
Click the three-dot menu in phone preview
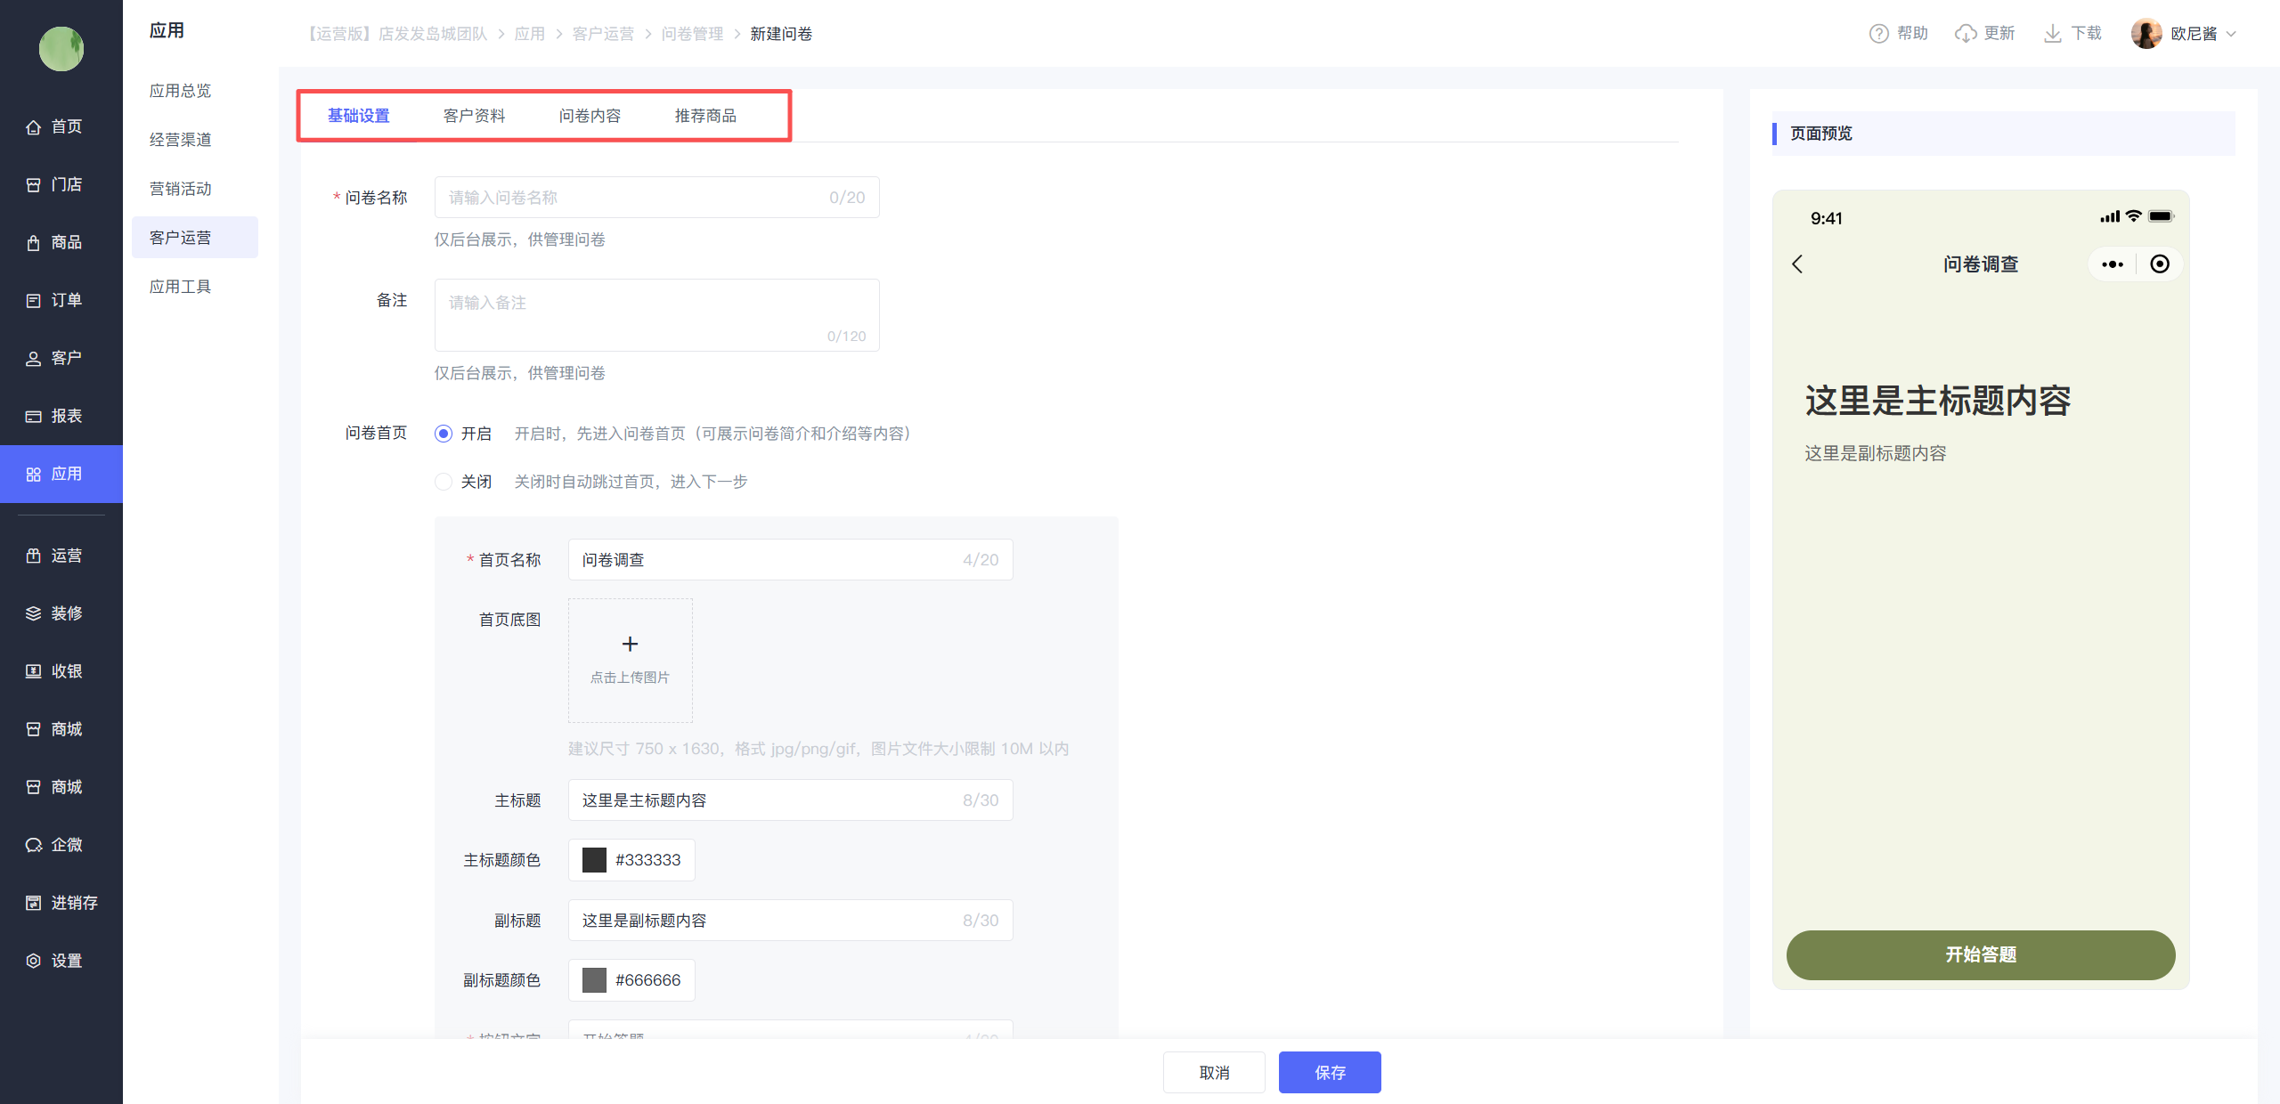2113,264
